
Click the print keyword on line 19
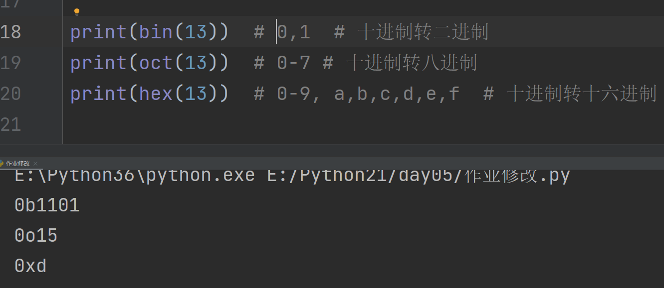pos(99,63)
